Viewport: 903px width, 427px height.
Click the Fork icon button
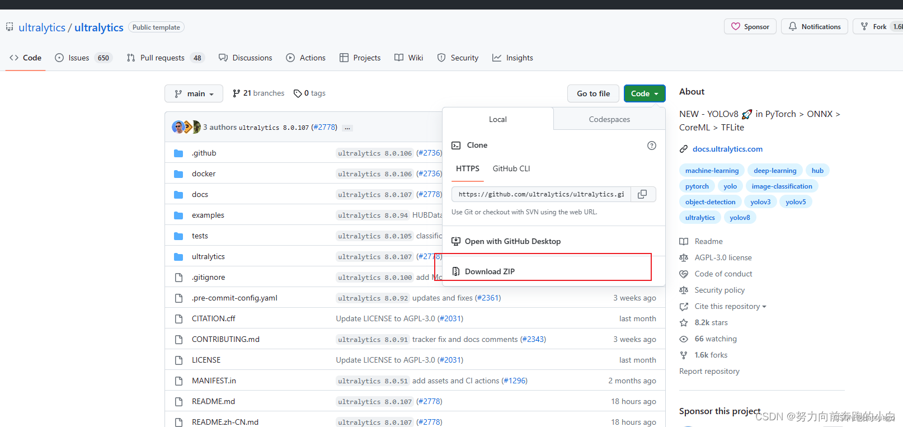click(x=864, y=26)
